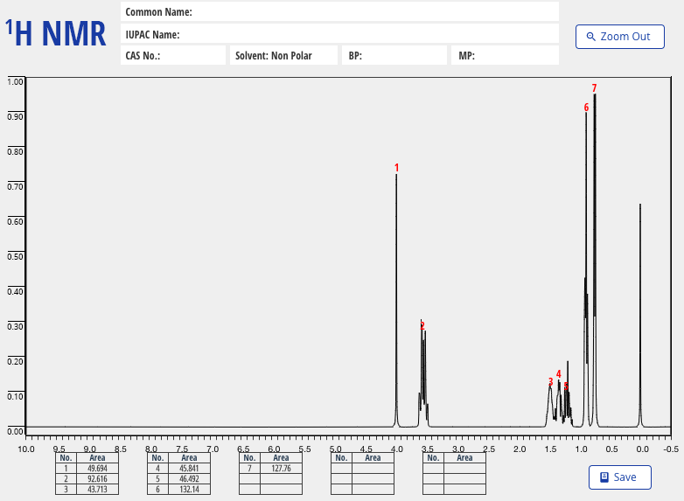Click area value 46.492
The width and height of the screenshot is (684, 501).
(x=189, y=479)
